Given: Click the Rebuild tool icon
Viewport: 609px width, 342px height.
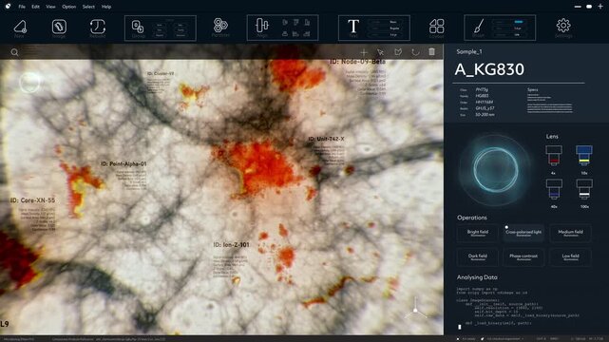Looking at the screenshot, I should click(98, 27).
